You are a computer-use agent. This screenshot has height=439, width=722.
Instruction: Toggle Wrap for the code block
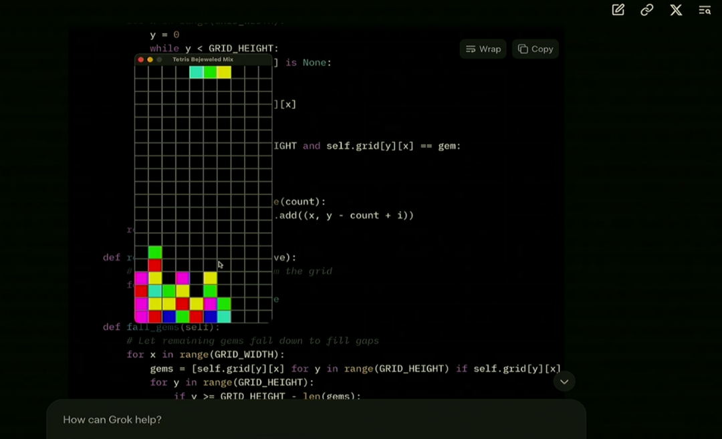(483, 49)
